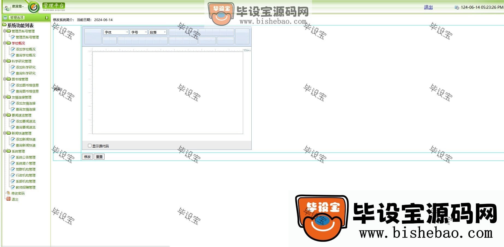Click the 科学研究管理 folder label
This screenshot has height=247, width=504.
[x=22, y=61]
